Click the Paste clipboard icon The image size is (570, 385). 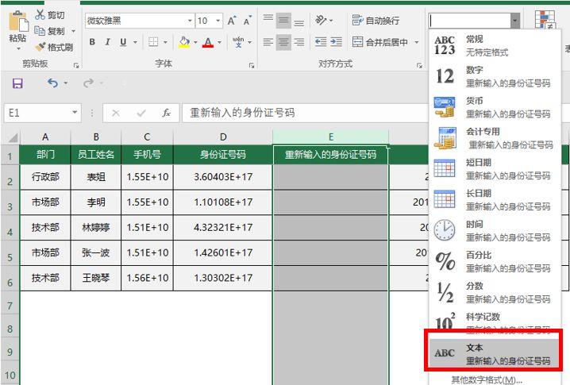tap(18, 21)
